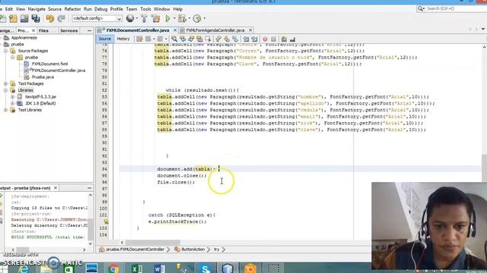Click the red Start Macro Recording icon
The width and height of the screenshot is (487, 273).
[265, 39]
